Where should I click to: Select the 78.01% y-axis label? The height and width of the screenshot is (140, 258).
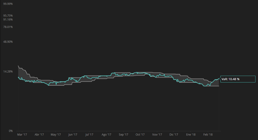coord(8,27)
